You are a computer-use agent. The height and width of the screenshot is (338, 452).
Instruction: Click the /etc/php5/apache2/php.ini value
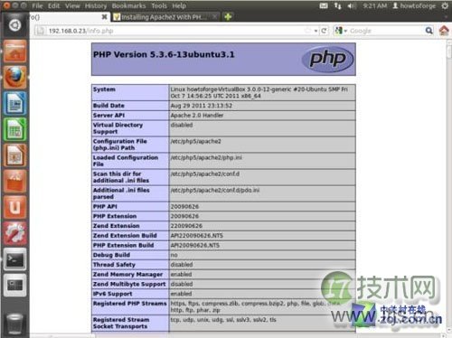206,157
